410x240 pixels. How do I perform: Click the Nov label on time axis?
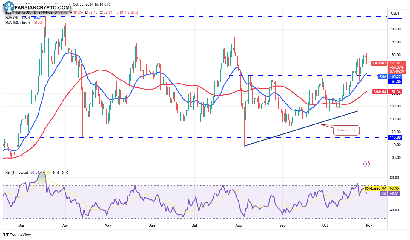(369, 225)
